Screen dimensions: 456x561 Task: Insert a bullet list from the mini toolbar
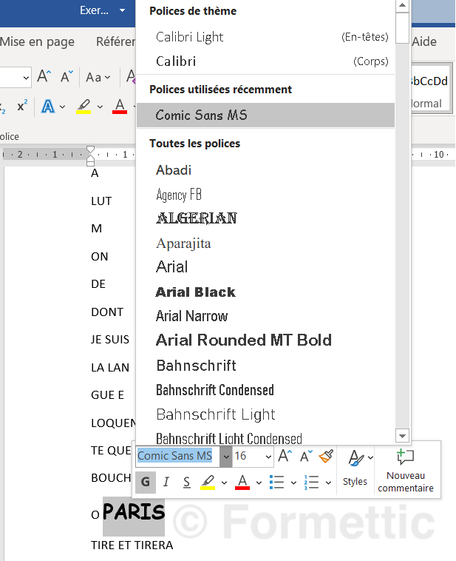click(x=277, y=483)
